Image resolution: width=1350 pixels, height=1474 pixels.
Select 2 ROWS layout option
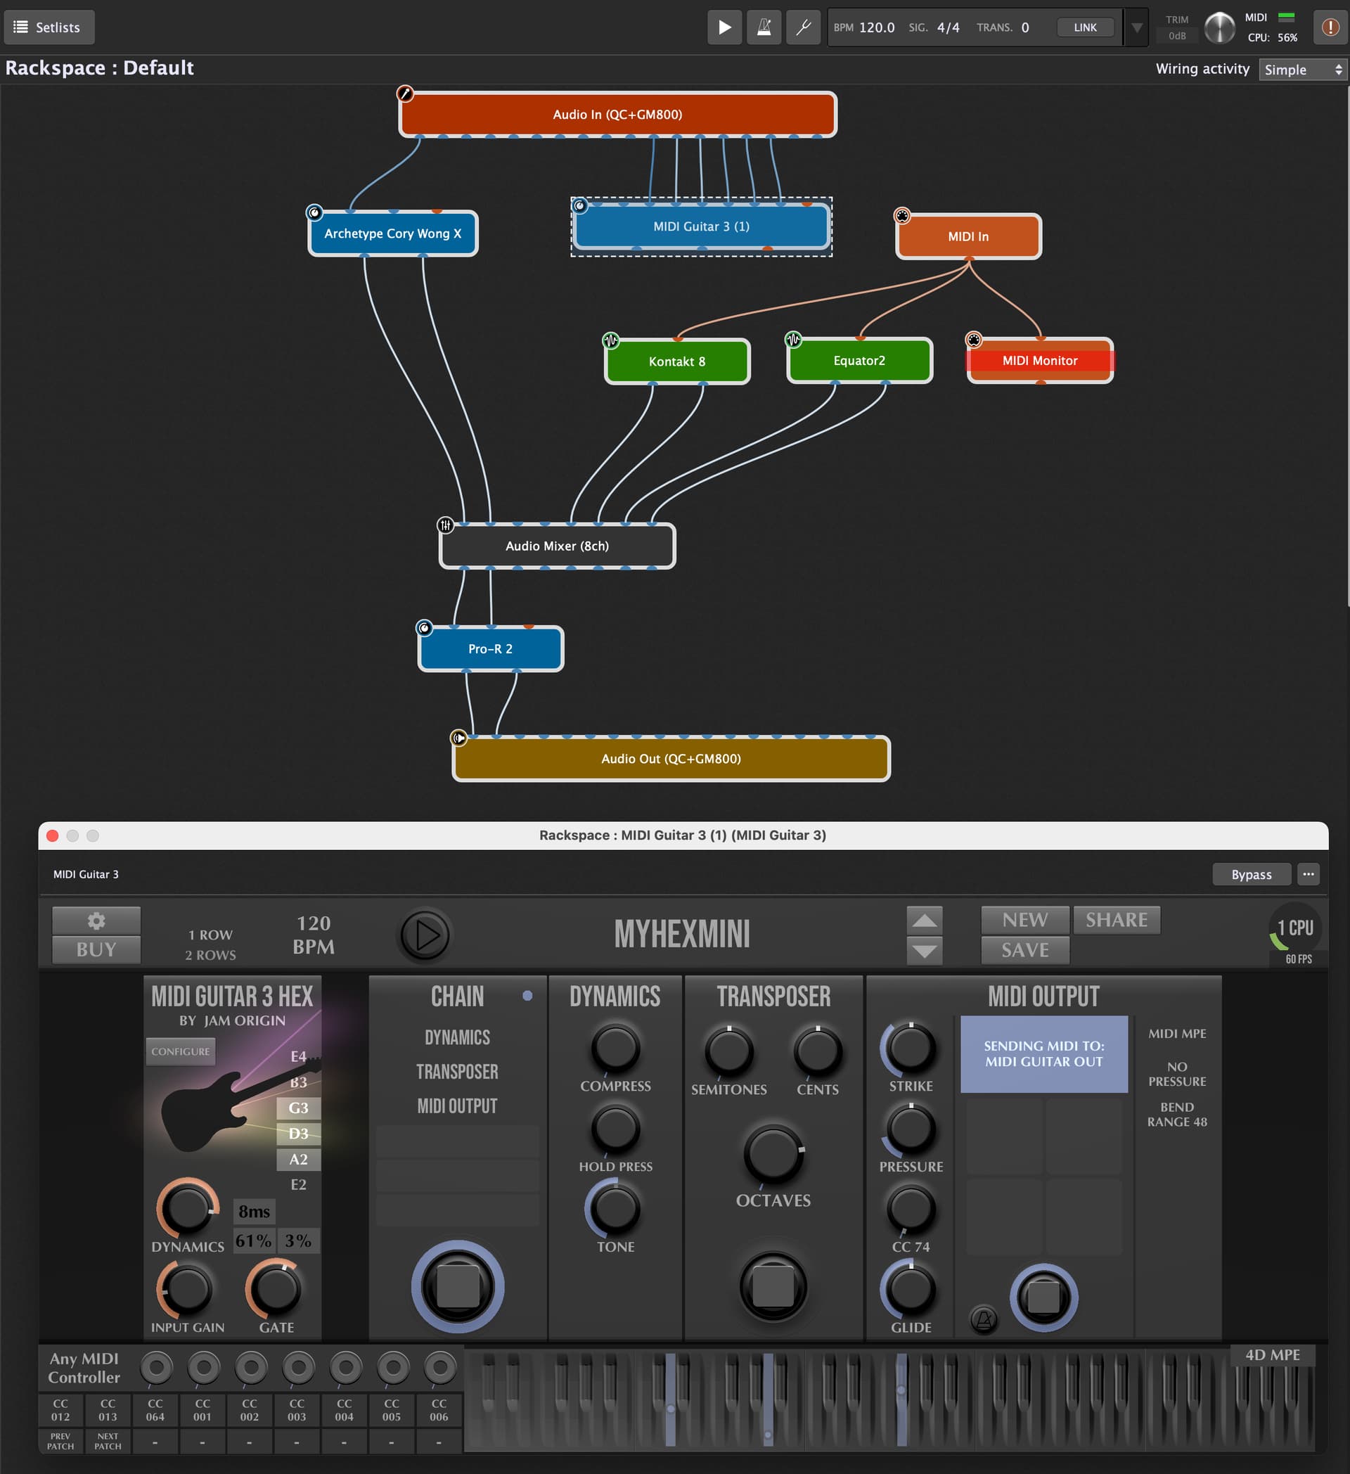click(210, 955)
